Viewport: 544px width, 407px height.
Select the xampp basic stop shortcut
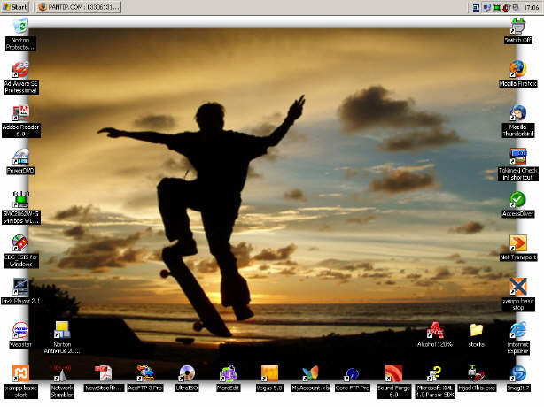(x=518, y=295)
